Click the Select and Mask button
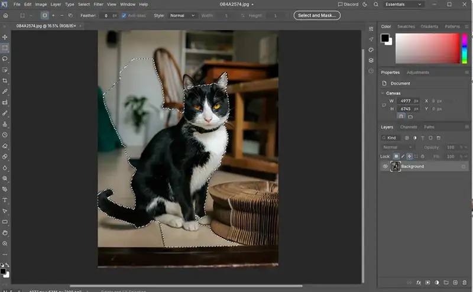 [317, 15]
